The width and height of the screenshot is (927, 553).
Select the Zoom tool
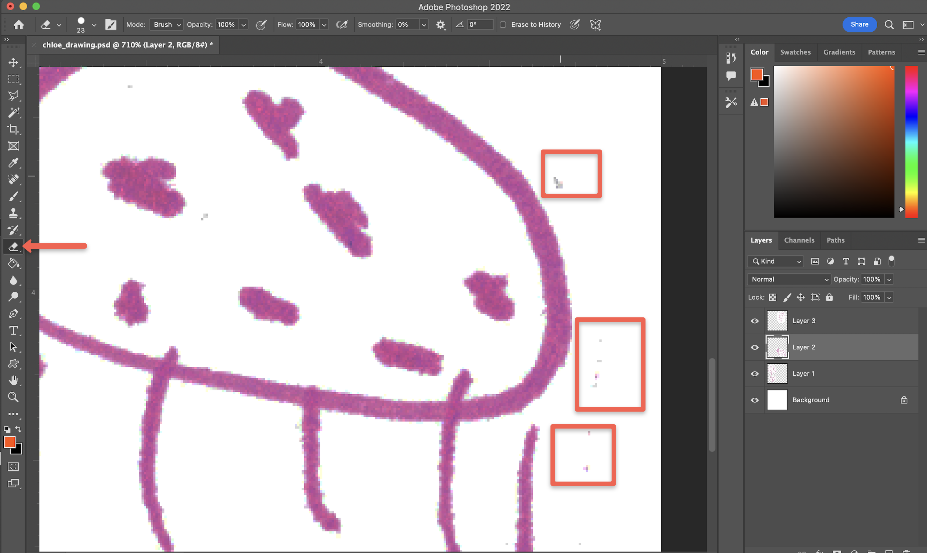[13, 397]
